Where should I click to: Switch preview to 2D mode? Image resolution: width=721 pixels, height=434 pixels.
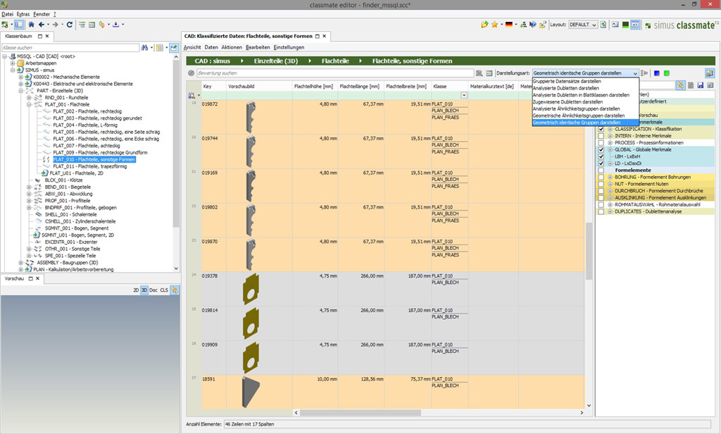pos(136,290)
